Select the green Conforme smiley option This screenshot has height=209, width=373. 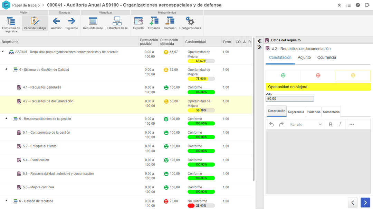coord(283,76)
